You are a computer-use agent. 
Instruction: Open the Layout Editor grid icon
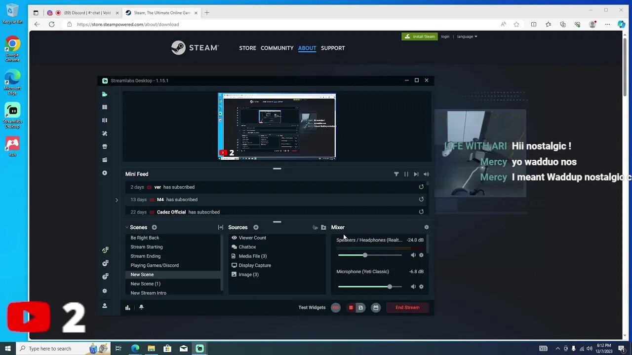(105, 107)
